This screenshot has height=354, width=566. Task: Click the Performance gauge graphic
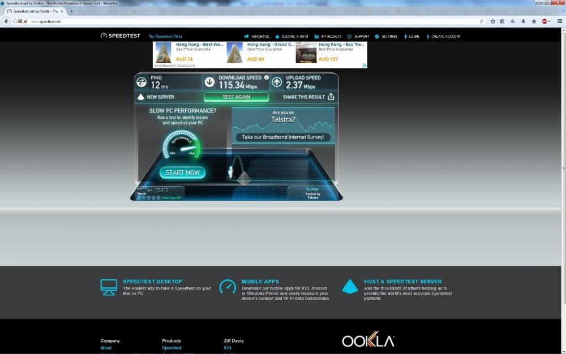(182, 144)
